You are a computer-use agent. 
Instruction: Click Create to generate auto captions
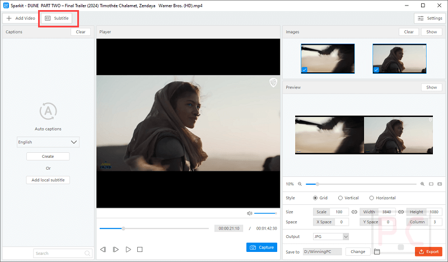coord(48,157)
